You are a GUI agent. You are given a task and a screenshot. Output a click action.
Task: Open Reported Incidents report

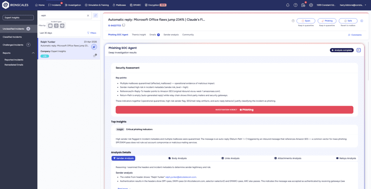point(14,60)
